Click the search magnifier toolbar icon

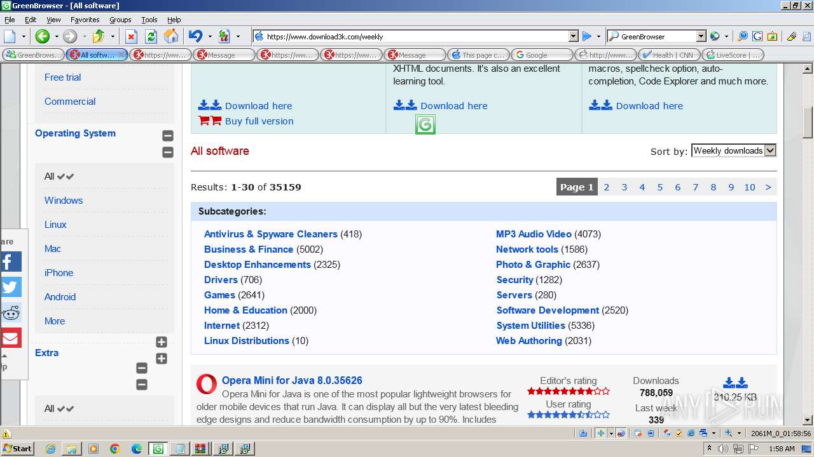click(742, 36)
